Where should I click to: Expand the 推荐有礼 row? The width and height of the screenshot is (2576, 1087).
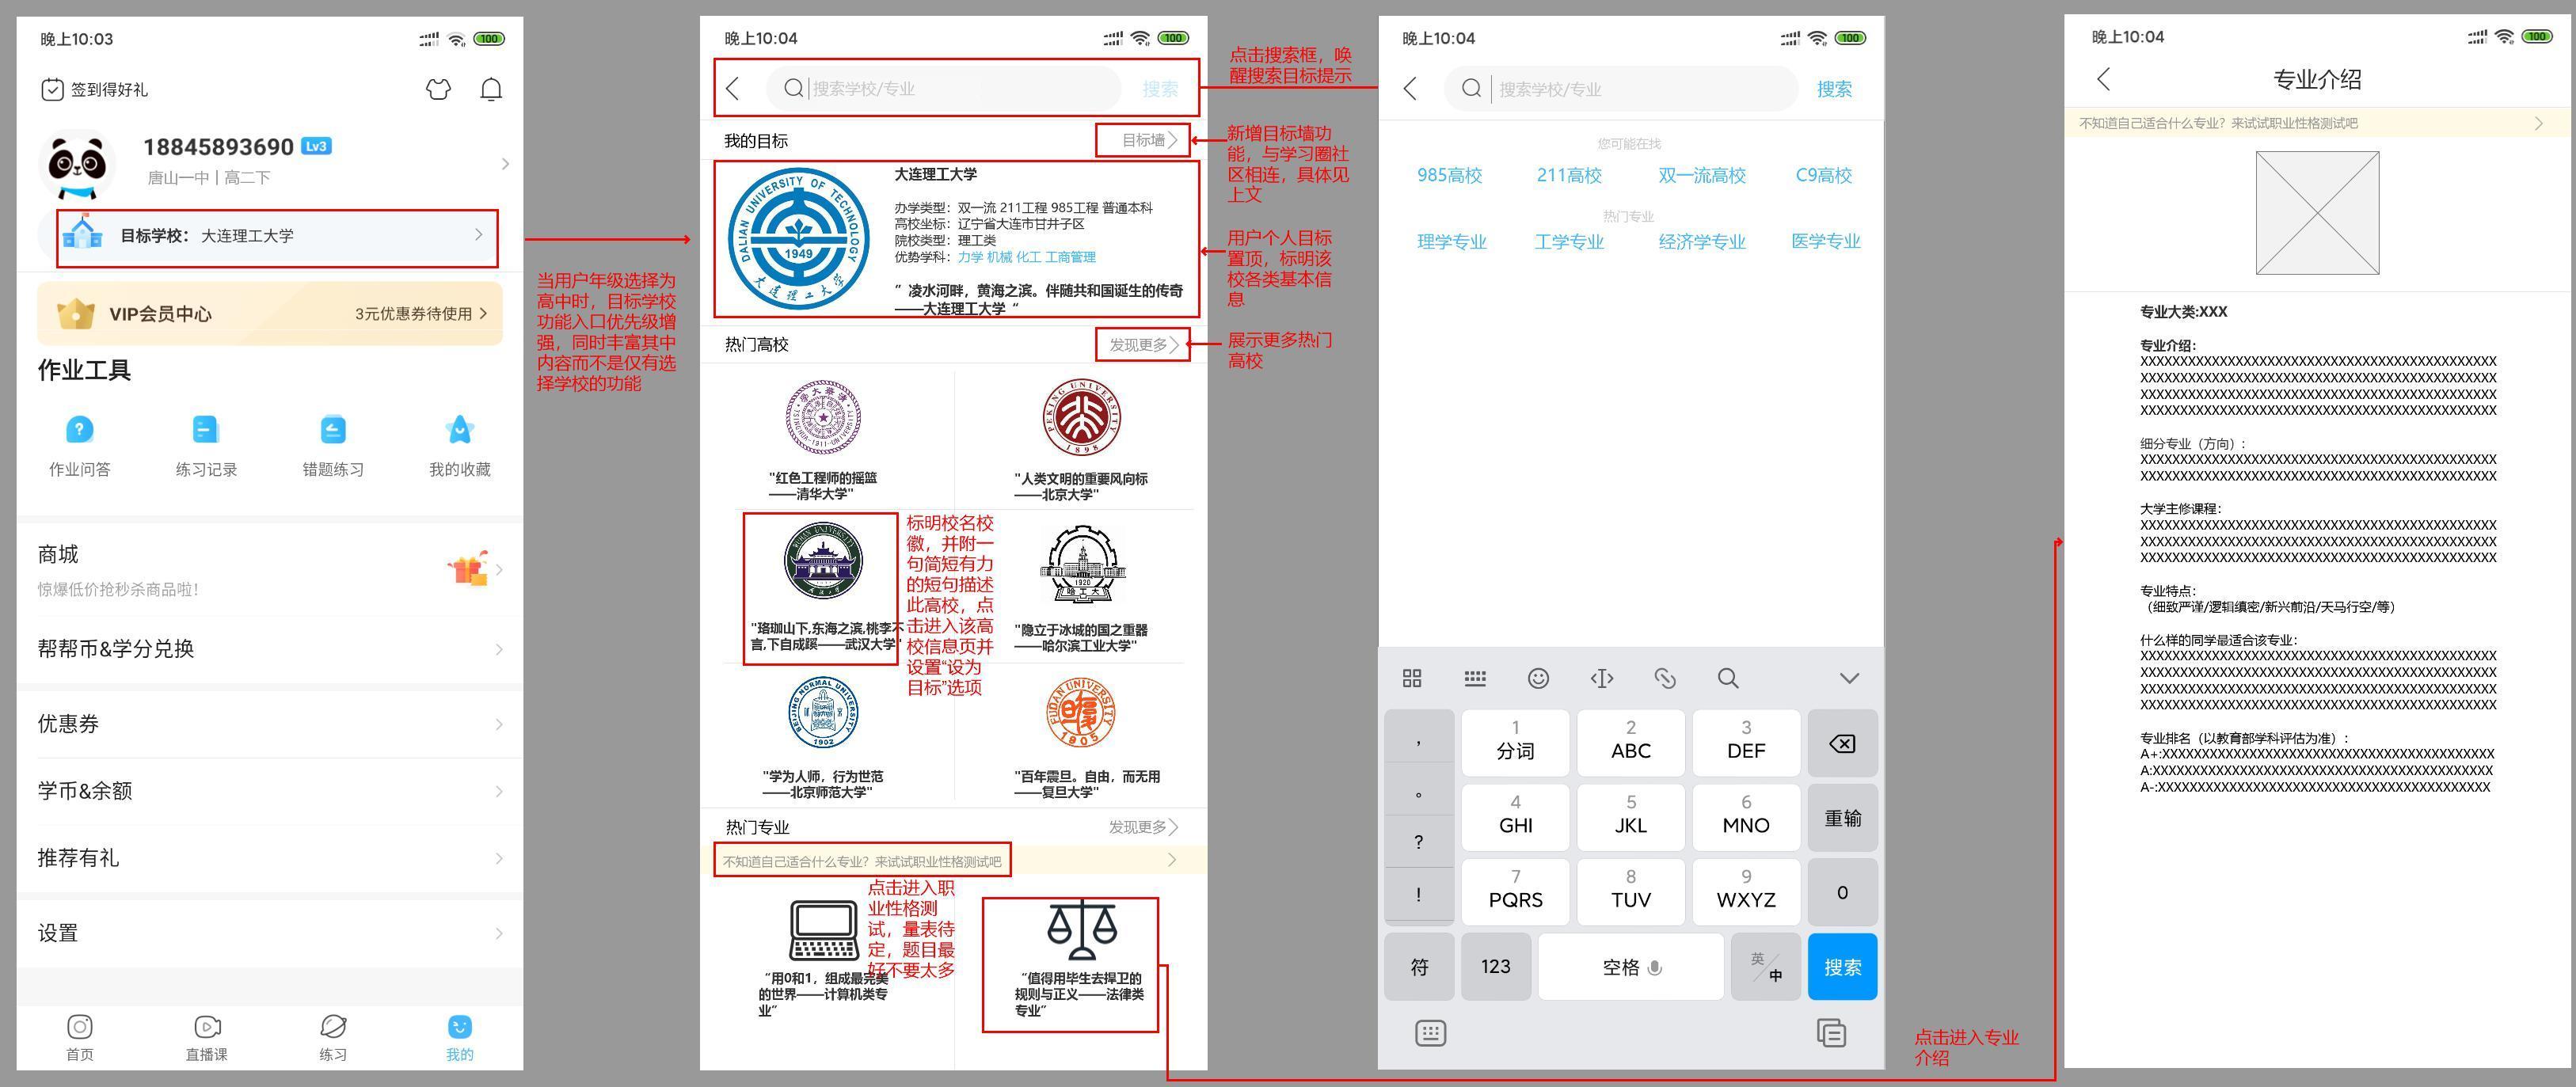pyautogui.click(x=270, y=858)
